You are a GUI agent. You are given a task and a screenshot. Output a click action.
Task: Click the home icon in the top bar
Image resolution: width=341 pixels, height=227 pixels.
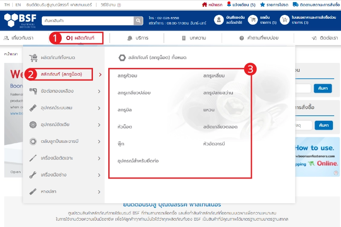(205, 5)
